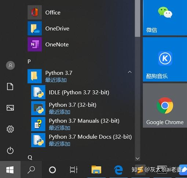Image resolution: width=187 pixels, height=178 pixels.
Task: Click the Windows Start button
Action: click(10, 170)
